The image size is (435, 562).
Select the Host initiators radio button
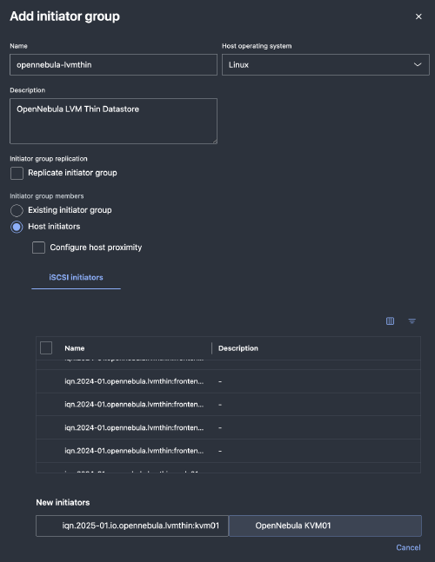(17, 227)
